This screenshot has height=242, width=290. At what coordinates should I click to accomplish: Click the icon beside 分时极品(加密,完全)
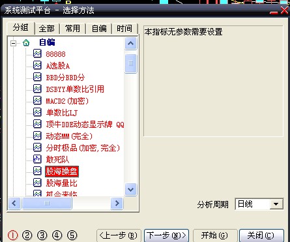(x=37, y=147)
